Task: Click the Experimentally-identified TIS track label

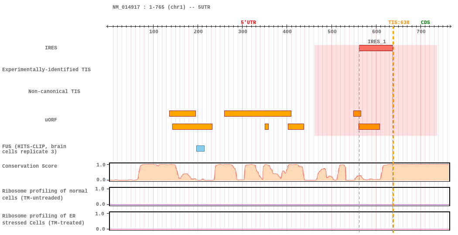Action: coord(46,70)
